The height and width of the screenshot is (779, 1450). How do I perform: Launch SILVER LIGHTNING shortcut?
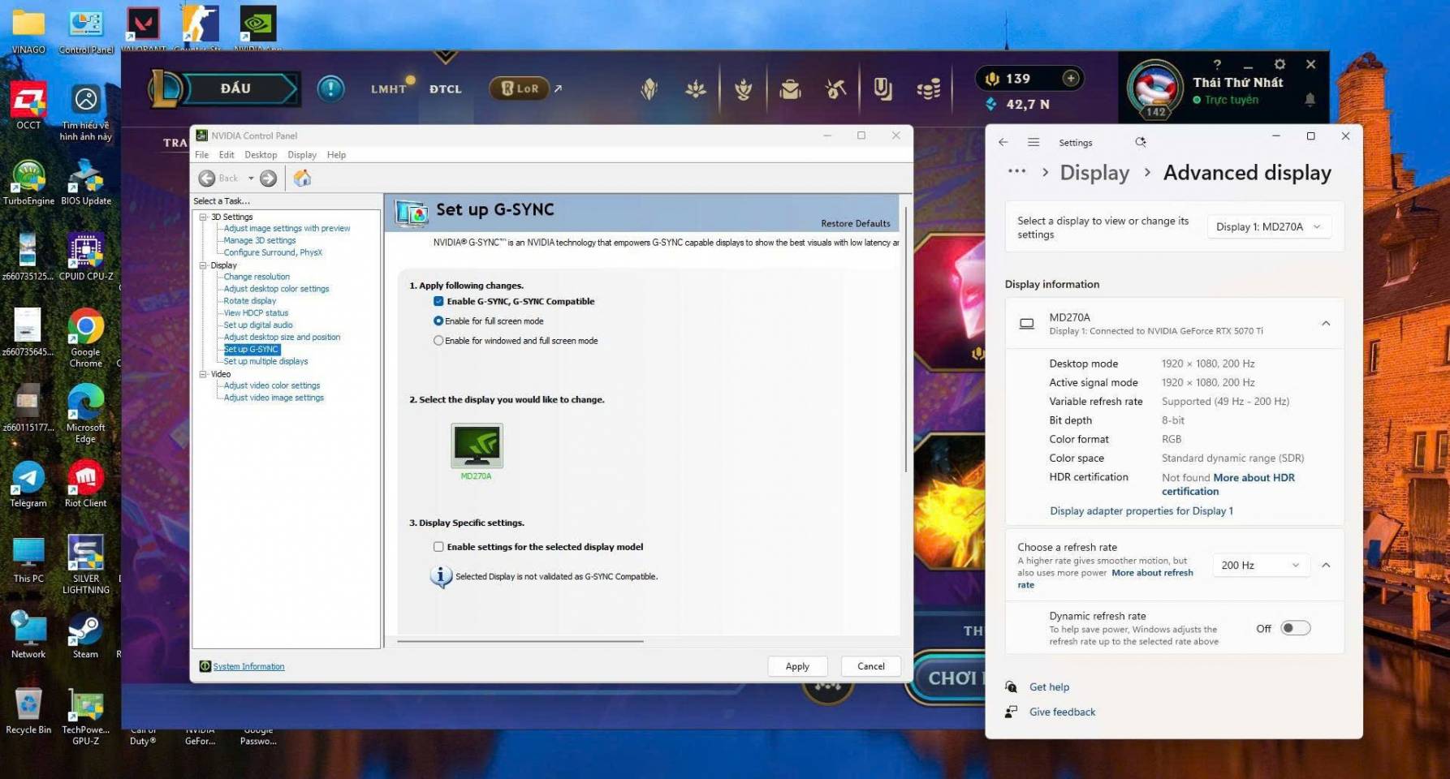click(86, 564)
